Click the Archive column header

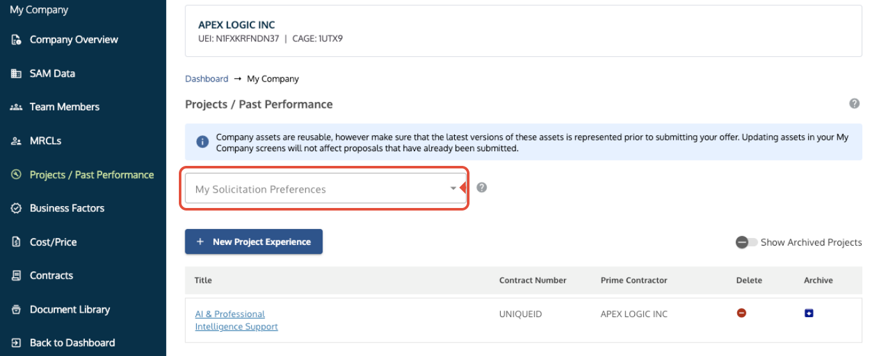pyautogui.click(x=818, y=280)
